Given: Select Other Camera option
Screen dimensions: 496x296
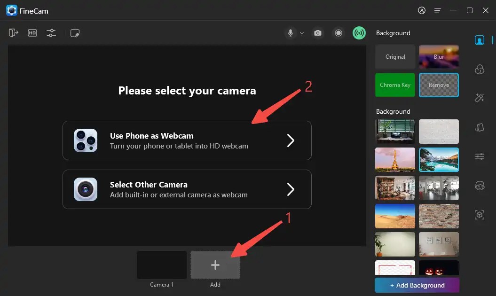Looking at the screenshot, I should pyautogui.click(x=187, y=189).
